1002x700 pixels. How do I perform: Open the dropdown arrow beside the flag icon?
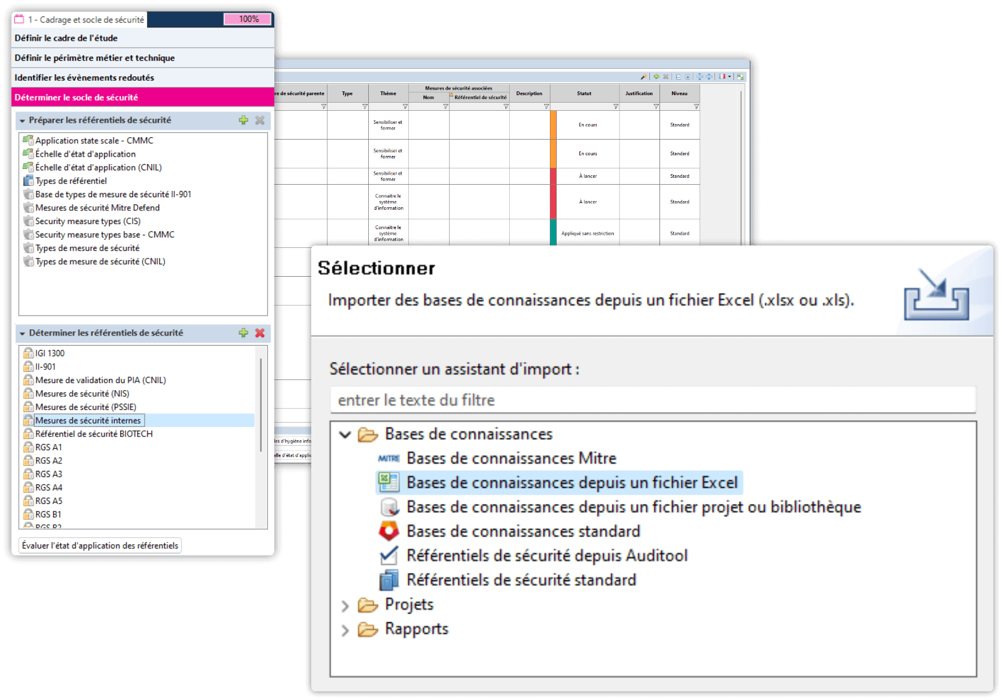point(730,76)
